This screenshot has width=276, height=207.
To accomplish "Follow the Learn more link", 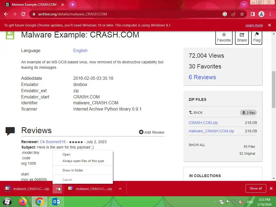I will pos(254,25).
